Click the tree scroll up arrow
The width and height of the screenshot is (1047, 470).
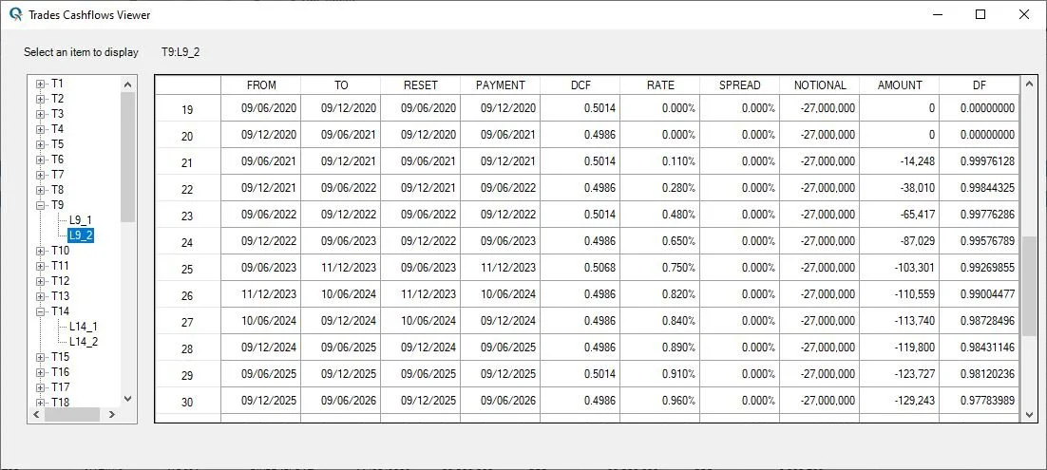pos(128,85)
